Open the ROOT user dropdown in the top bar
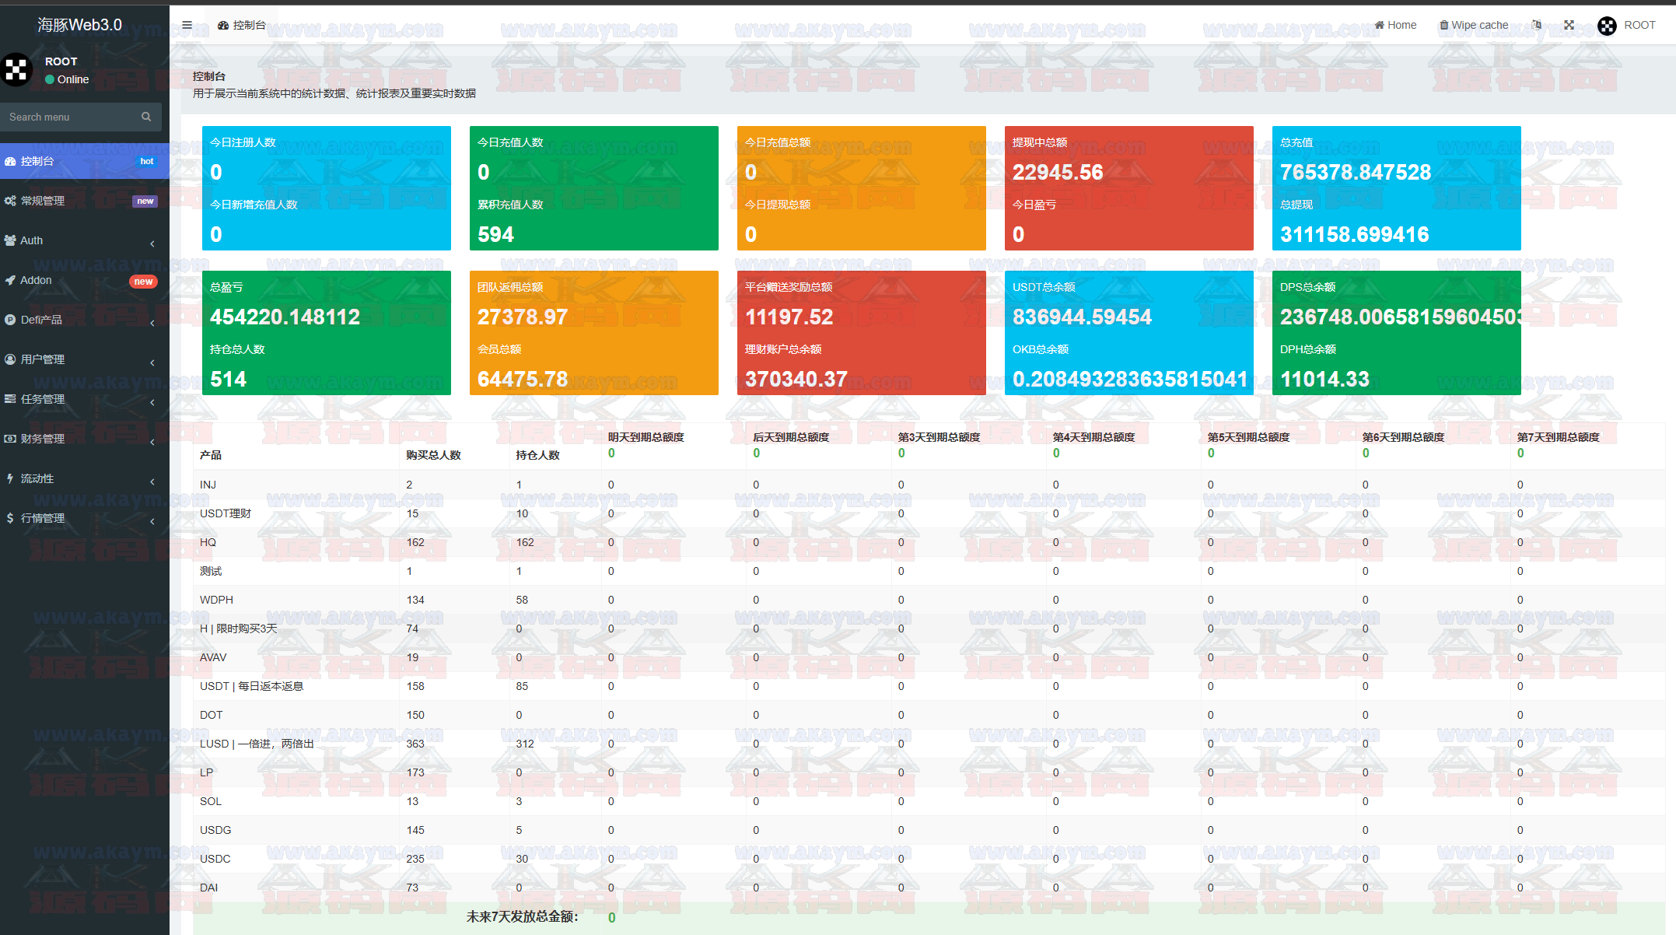1676x935 pixels. (x=1627, y=25)
